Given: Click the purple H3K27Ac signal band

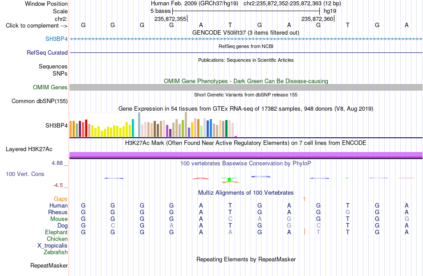Looking at the screenshot, I should pos(246,155).
